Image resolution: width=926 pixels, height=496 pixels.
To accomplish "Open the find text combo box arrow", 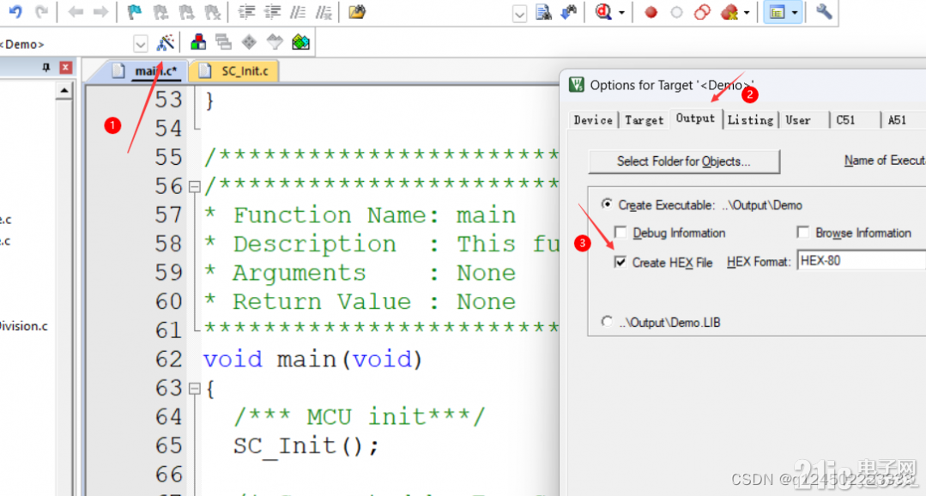I will pos(519,13).
